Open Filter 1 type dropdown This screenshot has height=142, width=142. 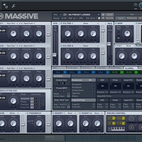[x=87, y=23]
